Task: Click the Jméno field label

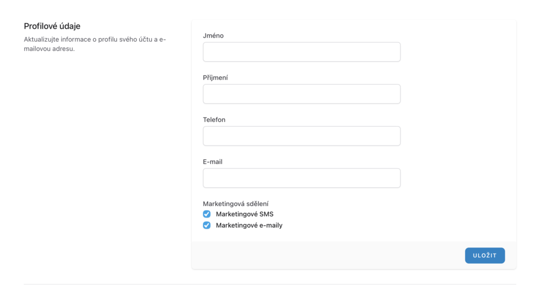Action: click(x=213, y=35)
